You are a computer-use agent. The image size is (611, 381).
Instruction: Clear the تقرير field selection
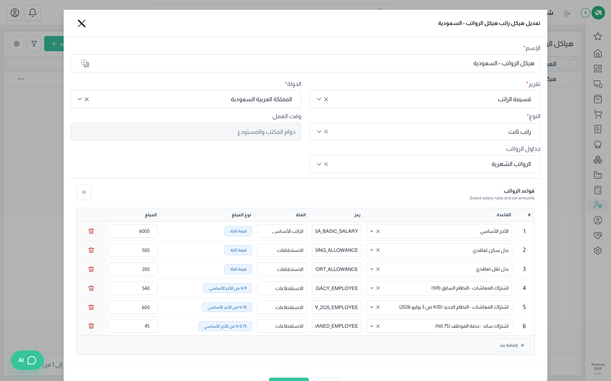326,99
